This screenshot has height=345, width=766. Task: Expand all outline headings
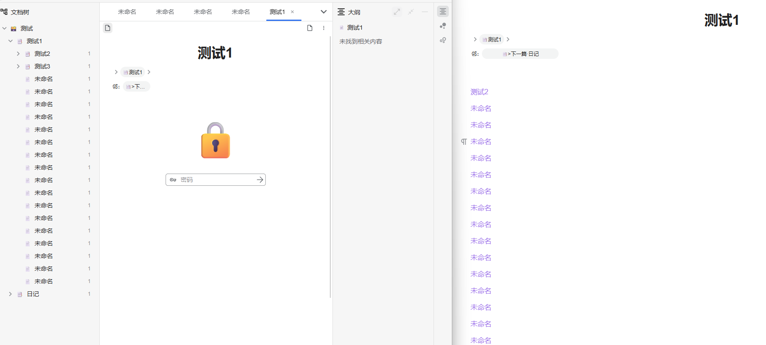point(397,12)
